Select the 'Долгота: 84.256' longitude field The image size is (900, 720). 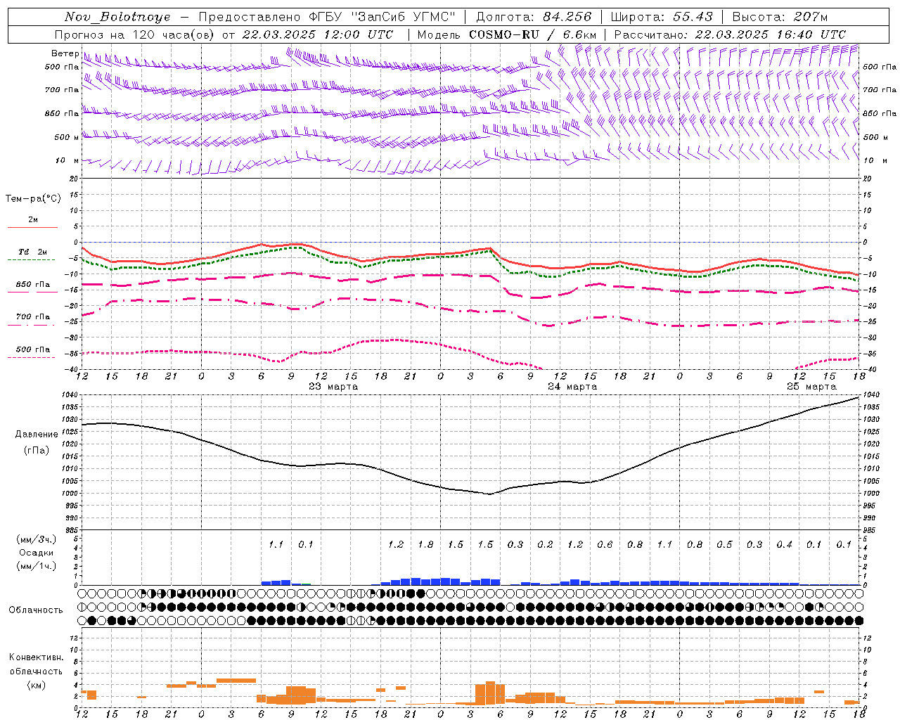[534, 17]
